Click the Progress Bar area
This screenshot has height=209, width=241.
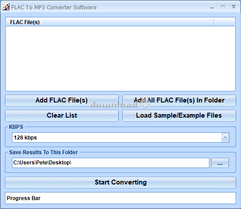[x=120, y=198]
